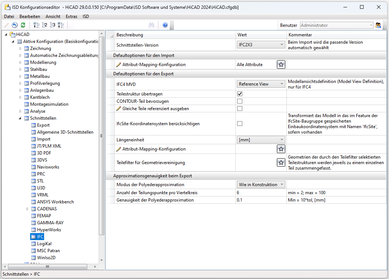
Task: Open the Benutzer Administrator dropdown
Action: (337, 25)
